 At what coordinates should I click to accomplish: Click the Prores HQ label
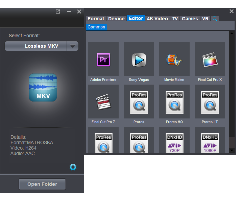point(174,122)
